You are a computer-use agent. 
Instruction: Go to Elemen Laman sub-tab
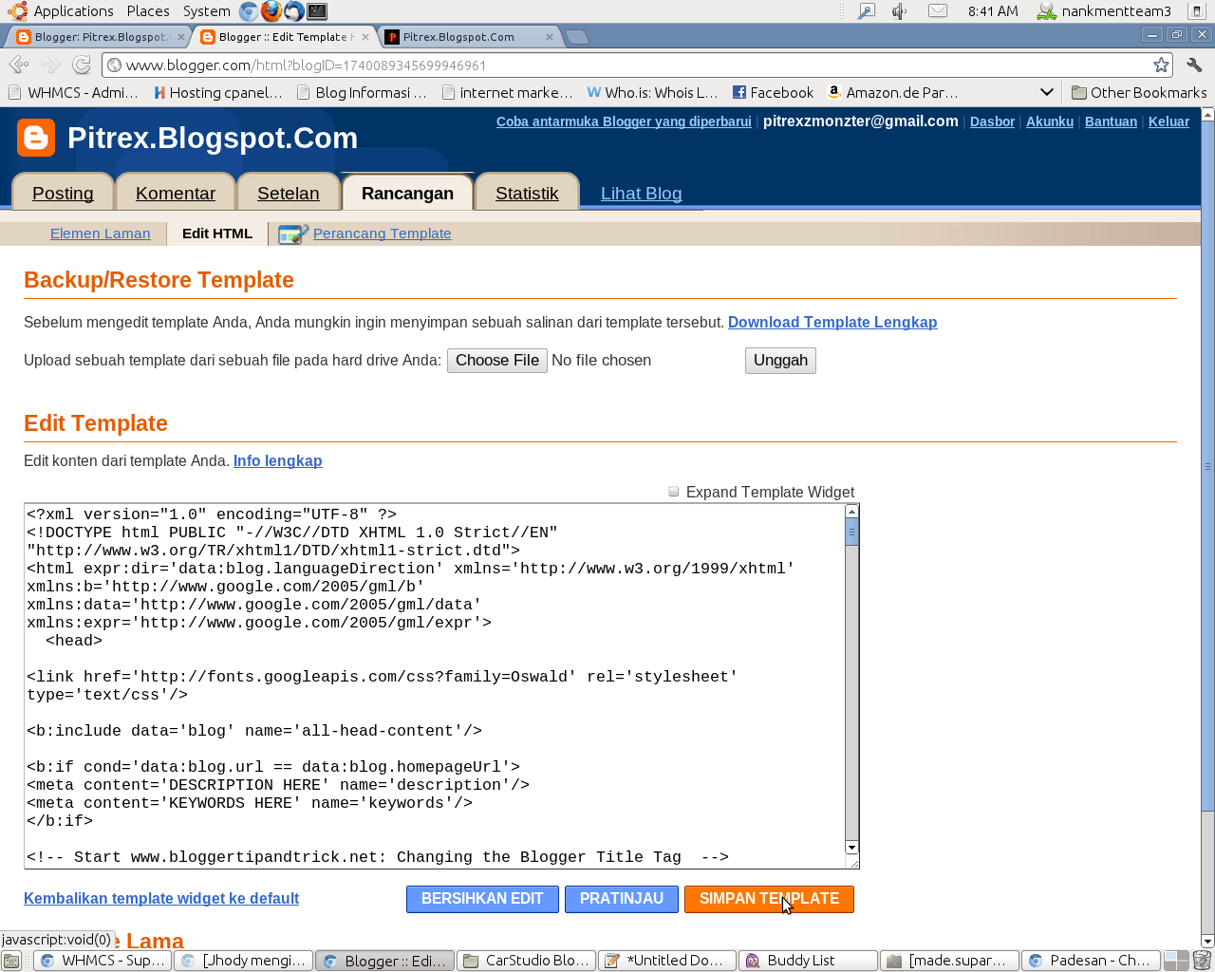tap(101, 234)
